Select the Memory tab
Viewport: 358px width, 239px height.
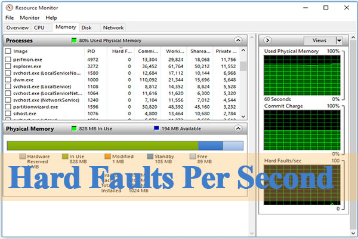click(x=66, y=27)
